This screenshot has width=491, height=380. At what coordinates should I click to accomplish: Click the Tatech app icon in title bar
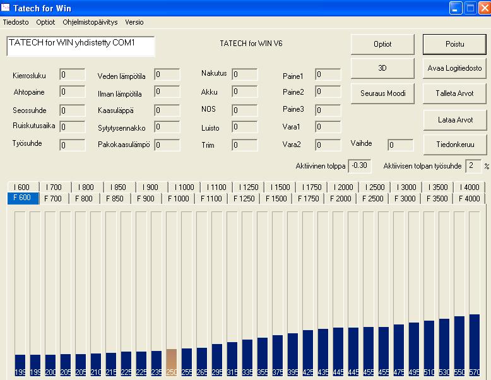click(5, 7)
